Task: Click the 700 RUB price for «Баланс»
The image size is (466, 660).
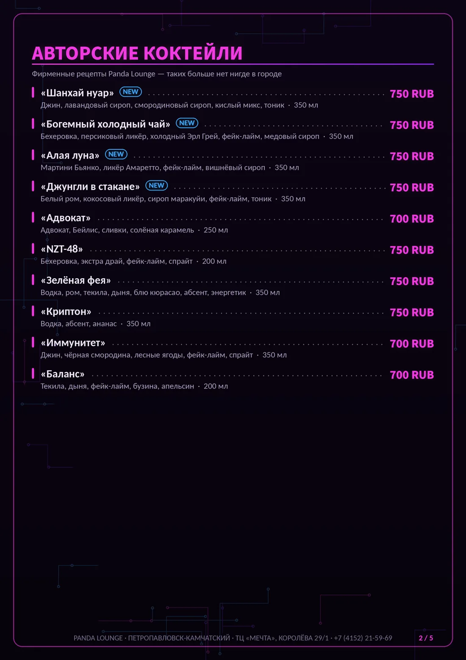Action: (x=412, y=375)
